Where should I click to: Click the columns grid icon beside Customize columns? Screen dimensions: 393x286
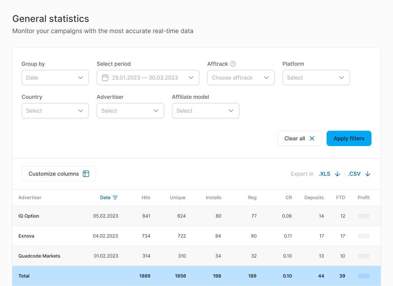coord(86,174)
